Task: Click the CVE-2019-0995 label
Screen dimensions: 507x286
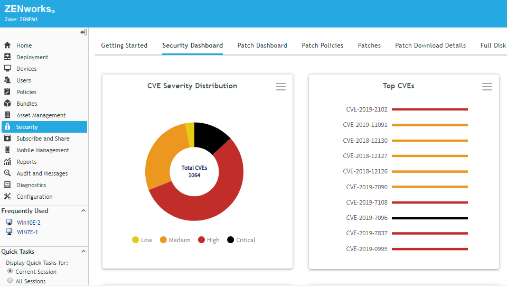Action: (367, 249)
